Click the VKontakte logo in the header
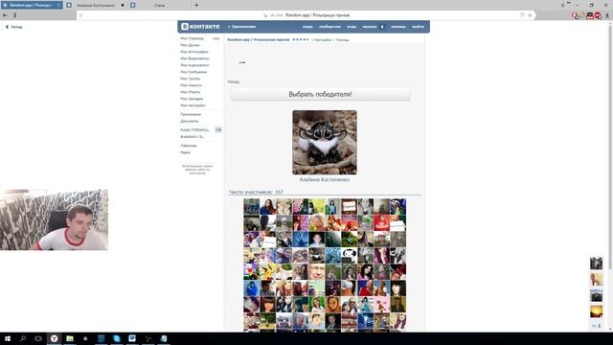 [200, 27]
